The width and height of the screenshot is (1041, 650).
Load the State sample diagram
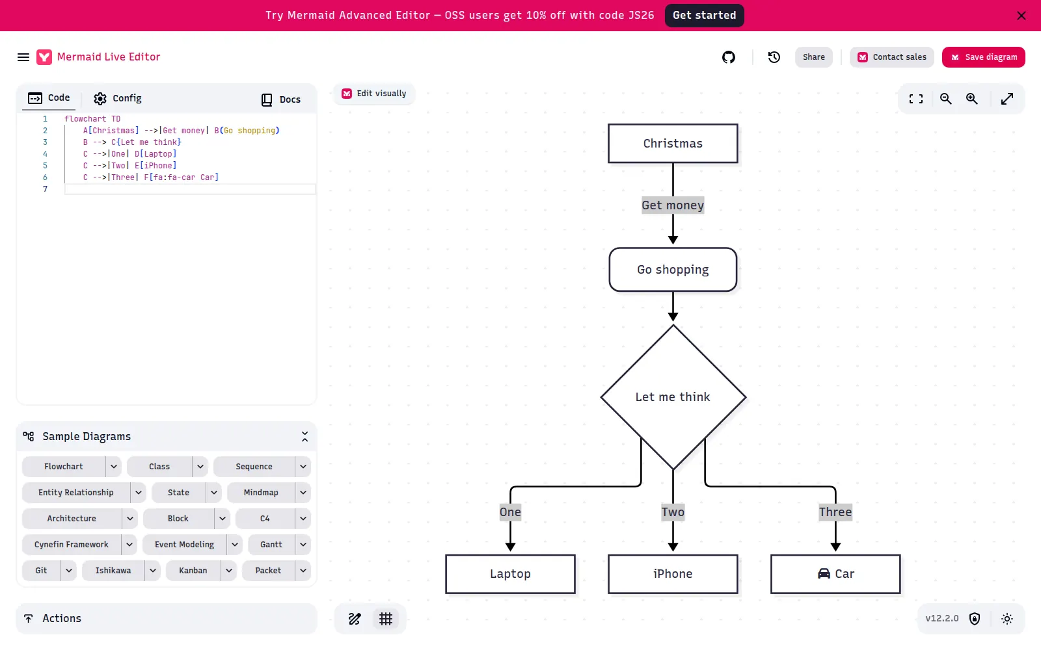(x=179, y=493)
